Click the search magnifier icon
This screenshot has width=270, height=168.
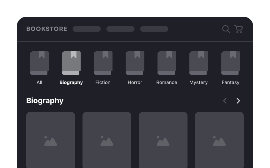click(x=226, y=29)
